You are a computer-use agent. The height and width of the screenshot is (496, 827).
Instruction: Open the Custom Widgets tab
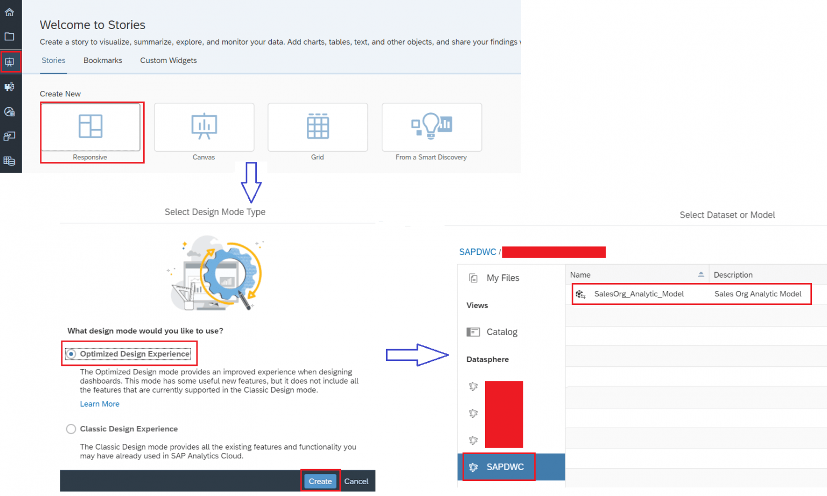(x=168, y=60)
